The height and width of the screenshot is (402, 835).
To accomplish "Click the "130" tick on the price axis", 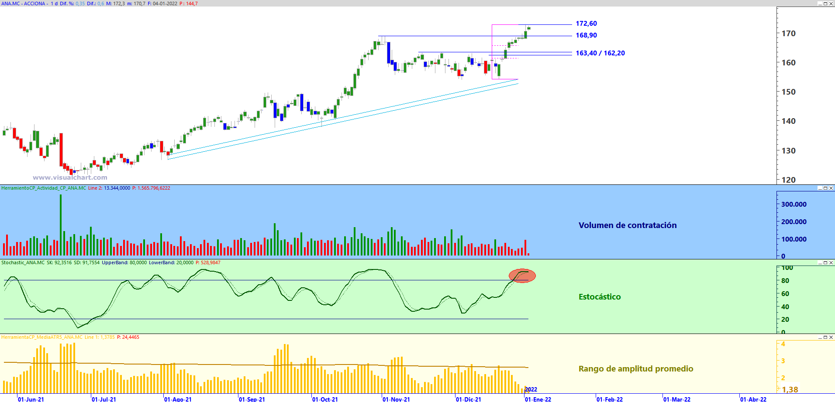I will (x=788, y=151).
